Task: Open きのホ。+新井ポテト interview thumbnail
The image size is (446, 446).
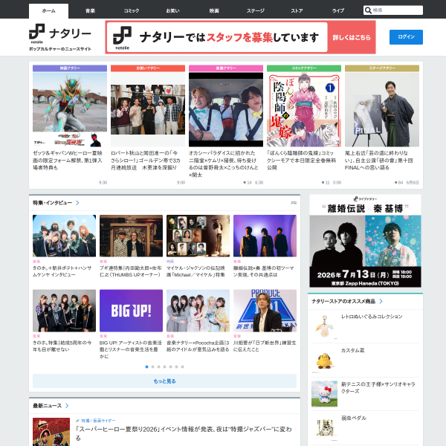Action: 64,236
